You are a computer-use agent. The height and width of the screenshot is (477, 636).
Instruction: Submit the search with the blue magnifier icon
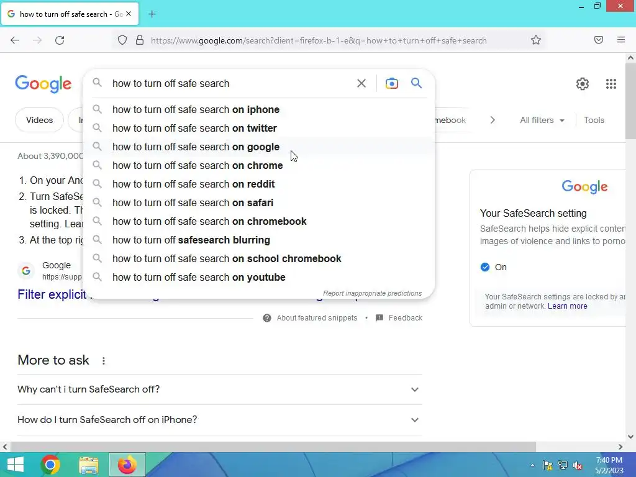tap(417, 83)
